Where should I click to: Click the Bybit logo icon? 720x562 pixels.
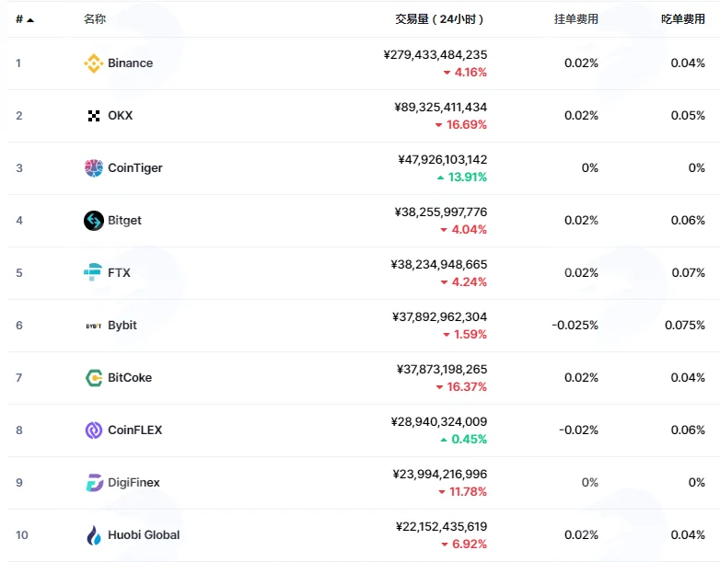pos(94,326)
